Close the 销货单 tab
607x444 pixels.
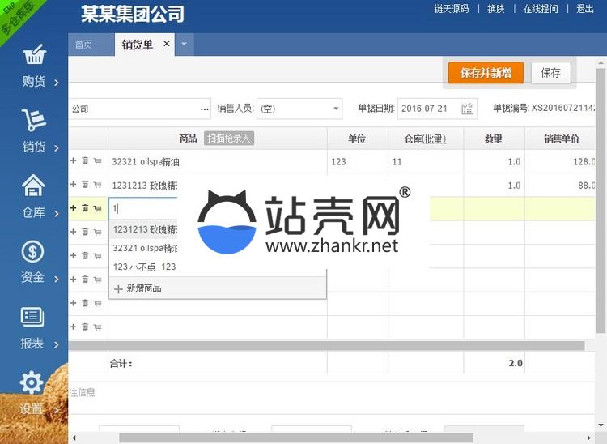tap(167, 44)
